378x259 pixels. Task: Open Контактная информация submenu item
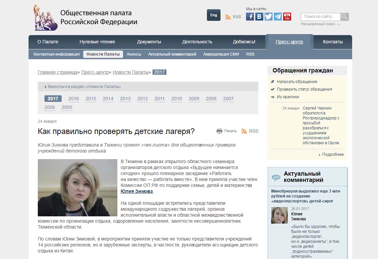pyautogui.click(x=56, y=54)
